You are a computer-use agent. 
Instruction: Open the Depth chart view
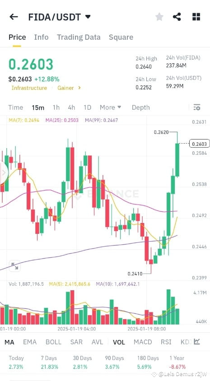coord(141,107)
